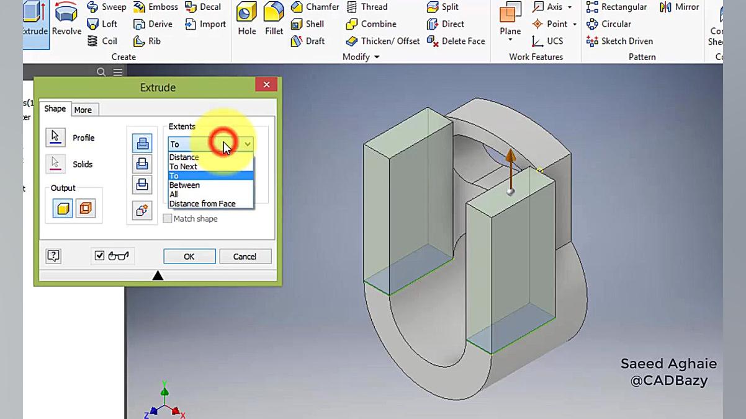746x419 pixels.
Task: Open the Extrude dialog help icon
Action: [53, 256]
